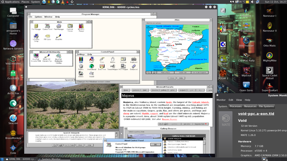Click the Contents button in Encarta toolbar

pos(136,90)
